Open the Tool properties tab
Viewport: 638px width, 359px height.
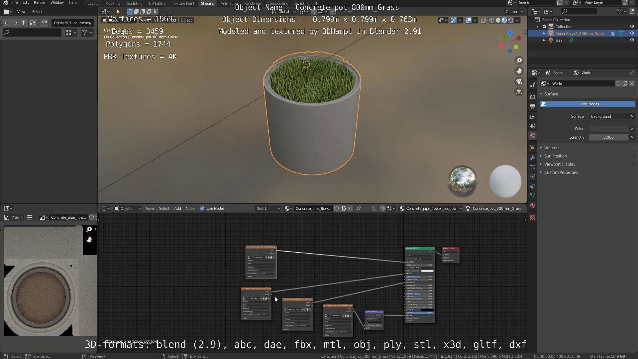pyautogui.click(x=533, y=85)
